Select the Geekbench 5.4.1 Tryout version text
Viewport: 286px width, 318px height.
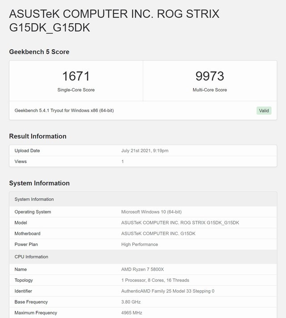(x=64, y=111)
